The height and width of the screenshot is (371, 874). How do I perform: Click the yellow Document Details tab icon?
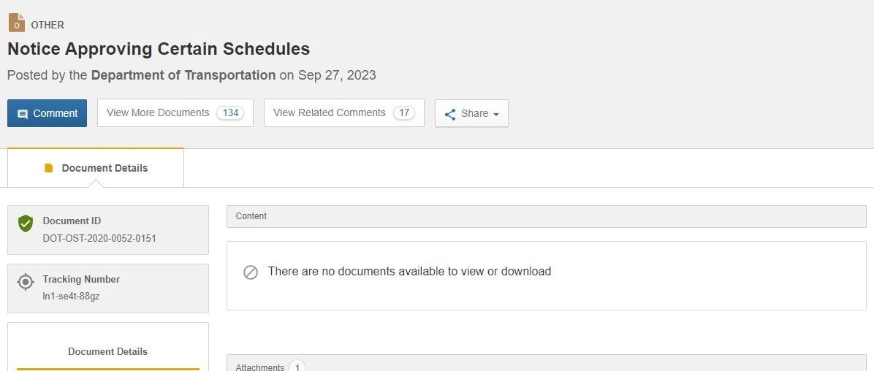(49, 168)
